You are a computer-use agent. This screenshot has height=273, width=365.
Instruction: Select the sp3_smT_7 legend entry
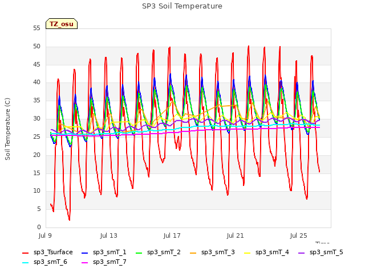(104, 262)
